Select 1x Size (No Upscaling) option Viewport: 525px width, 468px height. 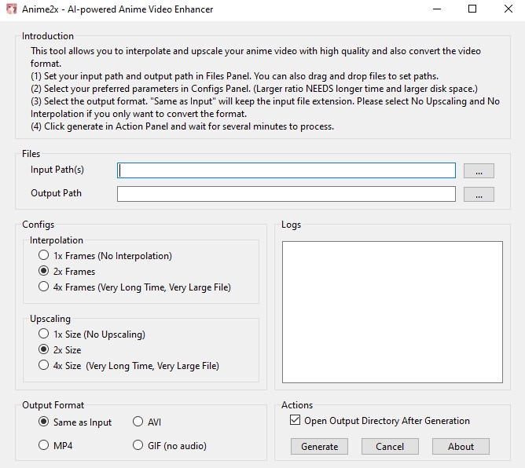pos(44,334)
